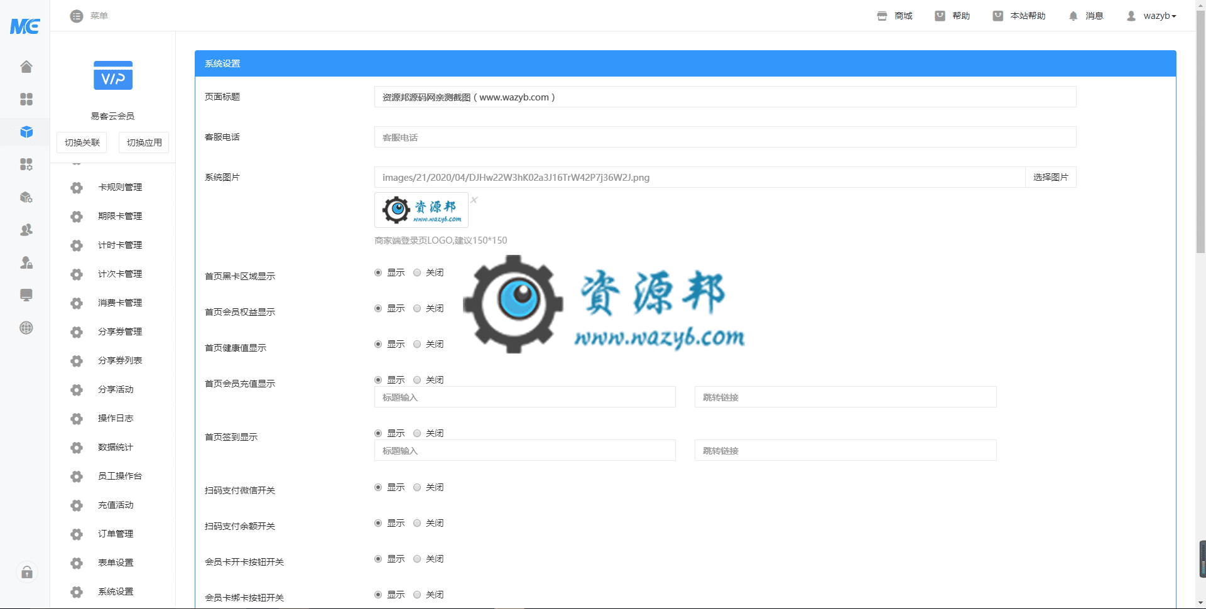Open the grid-plus modules icon in rail
Viewport: 1206px width, 609px height.
(x=26, y=164)
